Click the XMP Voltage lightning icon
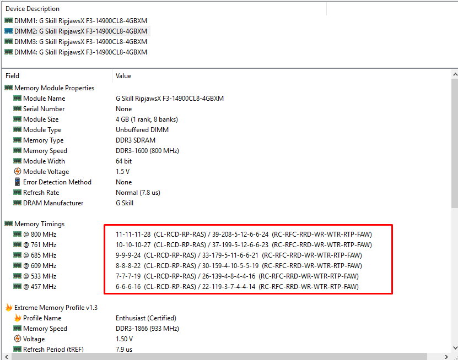 click(x=18, y=339)
